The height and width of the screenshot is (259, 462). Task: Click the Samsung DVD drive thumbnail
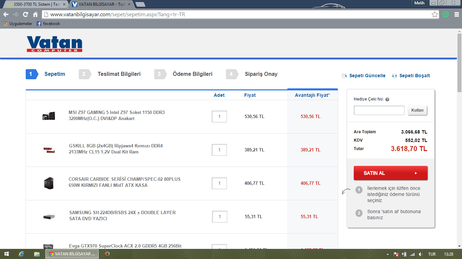(49, 217)
